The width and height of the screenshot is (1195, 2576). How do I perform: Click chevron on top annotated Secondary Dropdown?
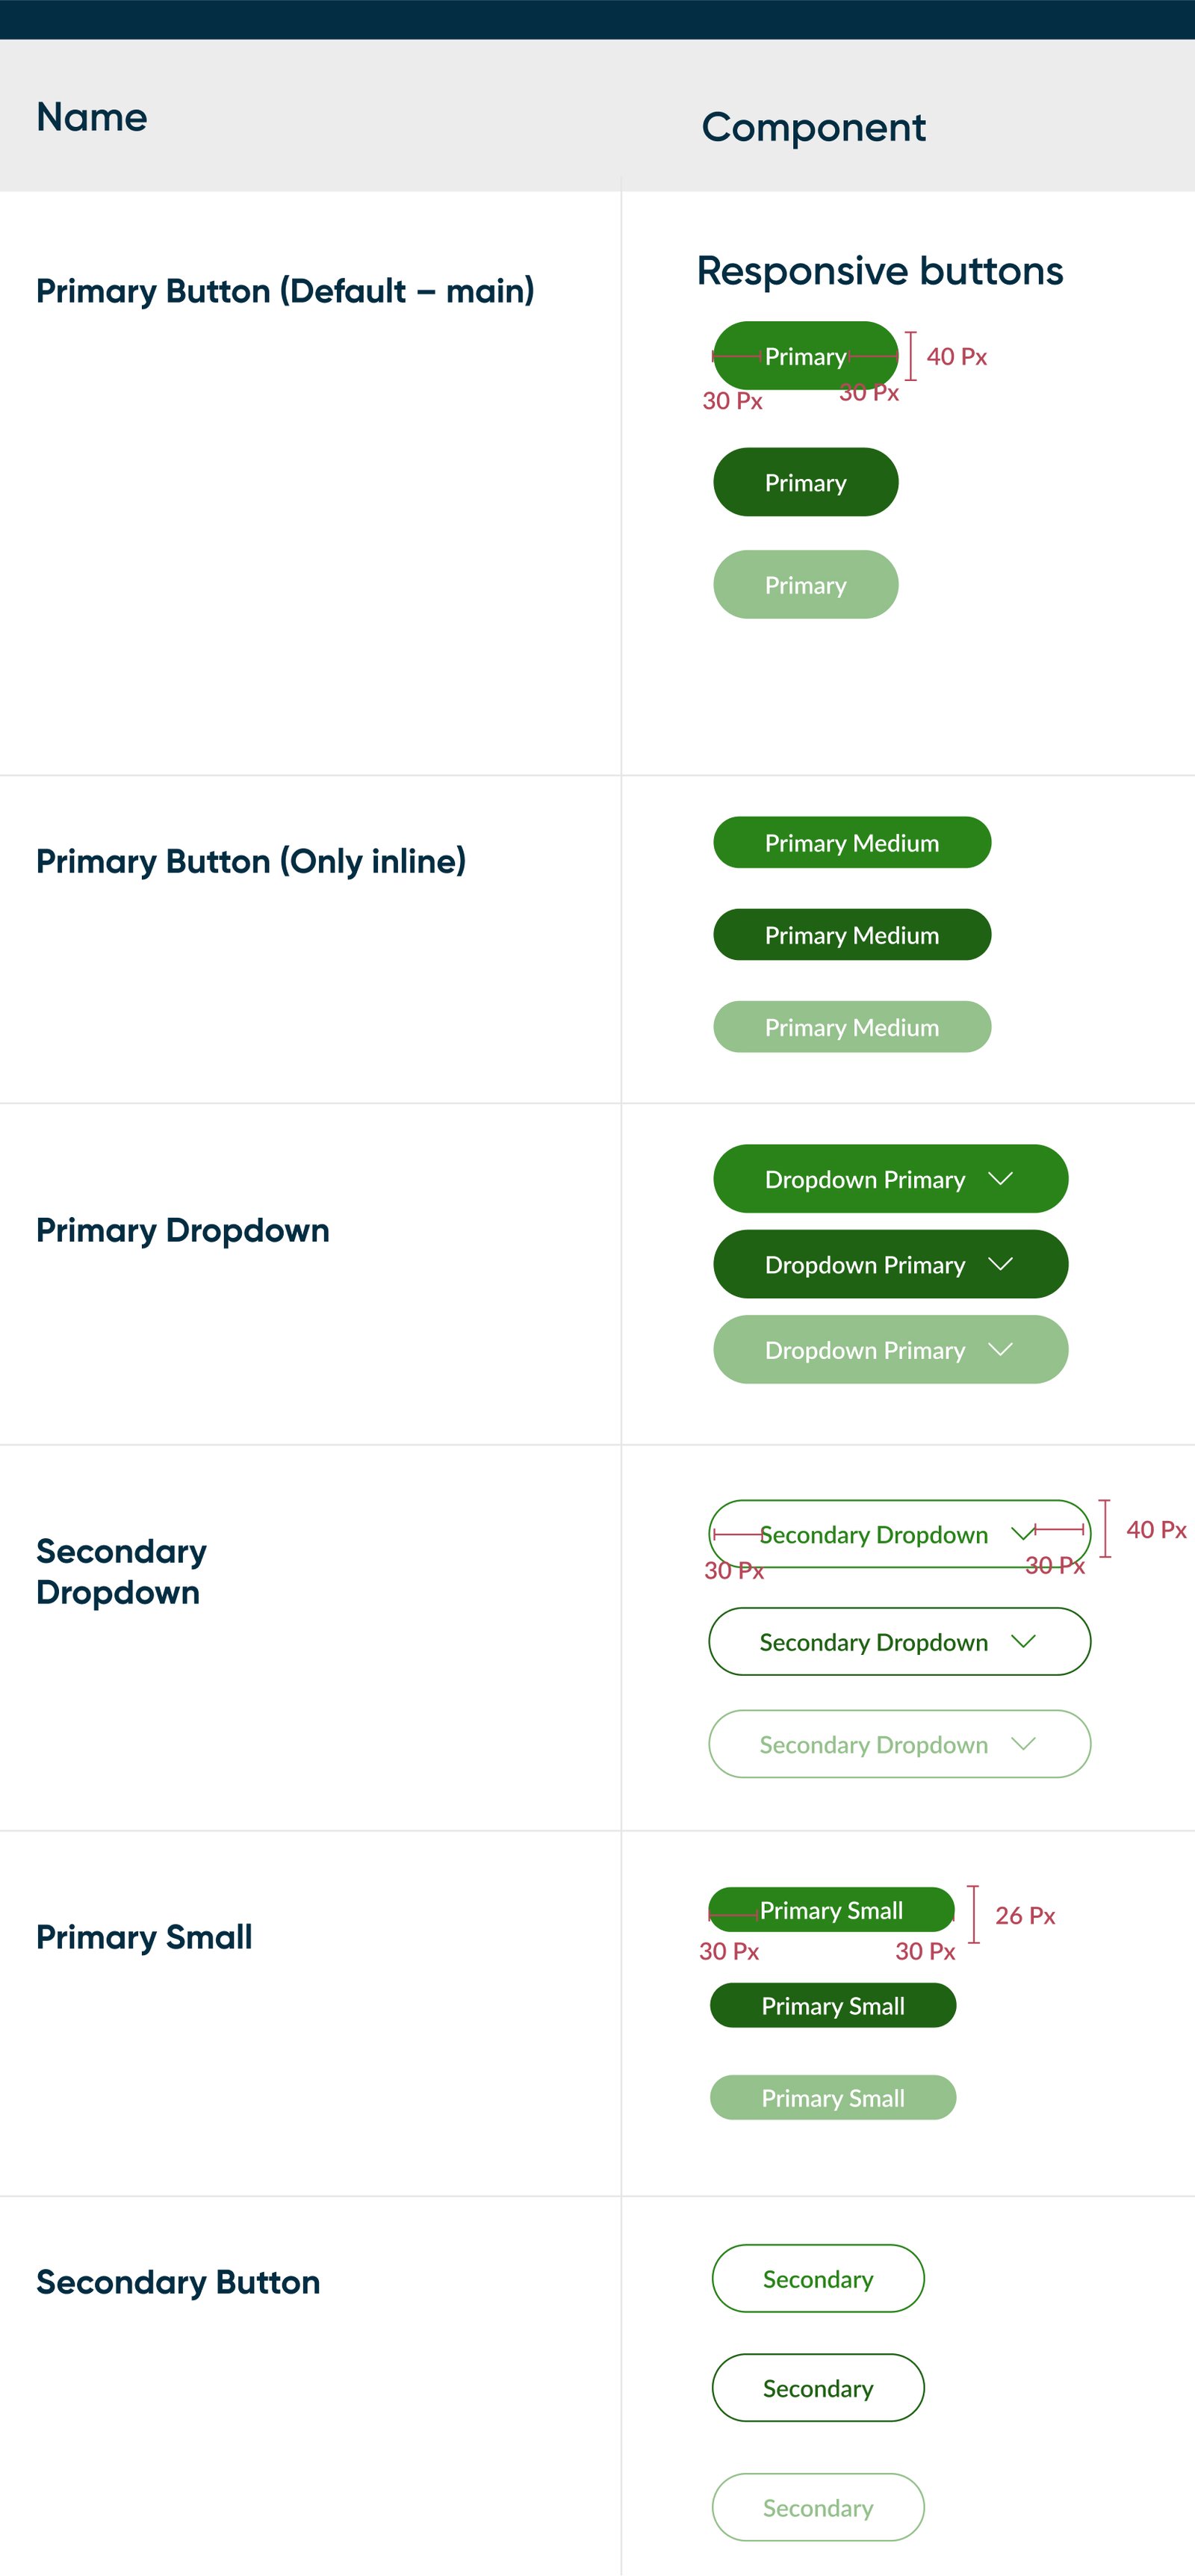tap(1022, 1534)
